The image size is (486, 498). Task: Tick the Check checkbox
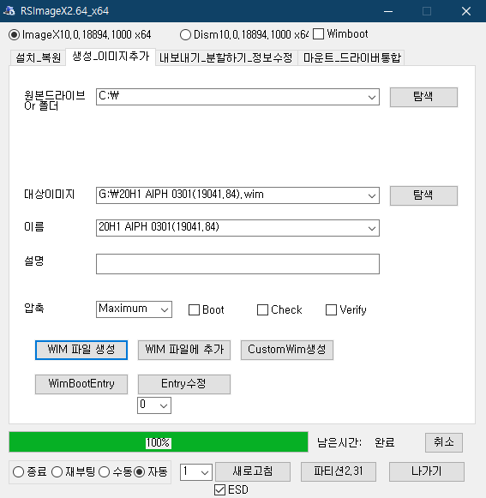(262, 310)
